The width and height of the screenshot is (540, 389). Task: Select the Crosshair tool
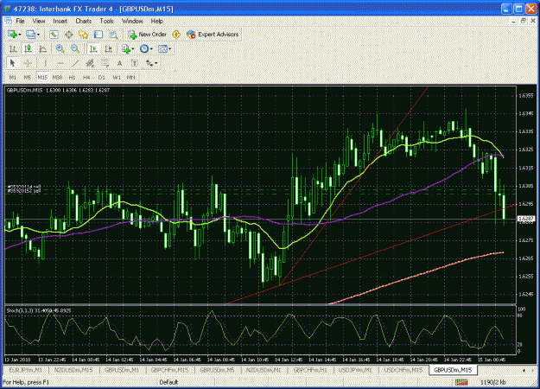28,63
